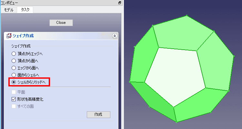
Task: Select the タスク tab
Action: click(25, 10)
